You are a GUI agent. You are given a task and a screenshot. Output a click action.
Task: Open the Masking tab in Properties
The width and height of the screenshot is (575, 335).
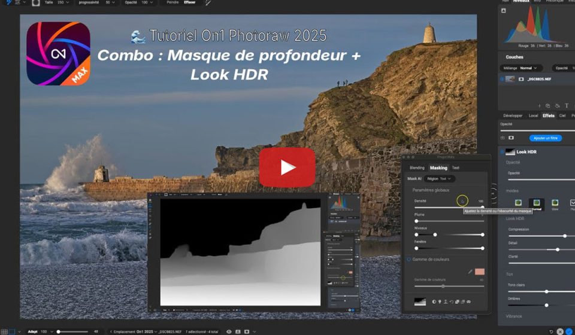click(x=438, y=167)
